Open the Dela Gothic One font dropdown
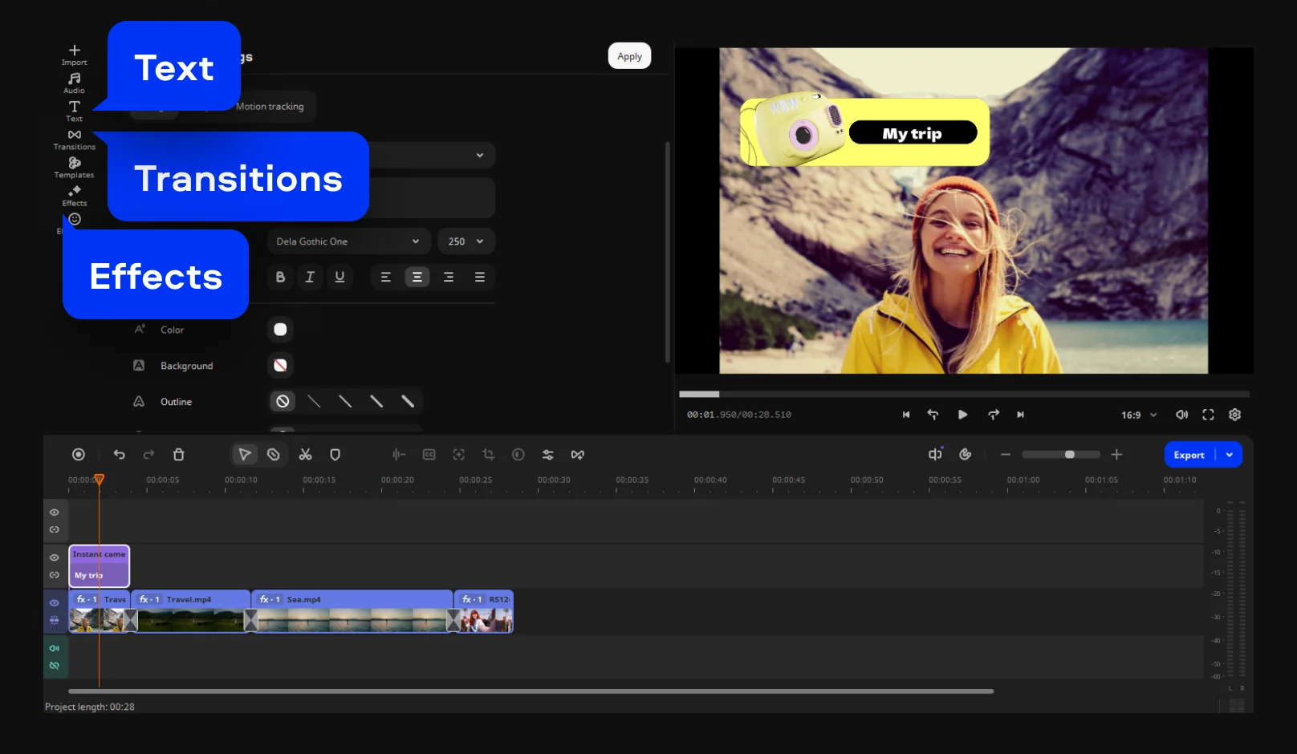1297x754 pixels. pyautogui.click(x=348, y=241)
